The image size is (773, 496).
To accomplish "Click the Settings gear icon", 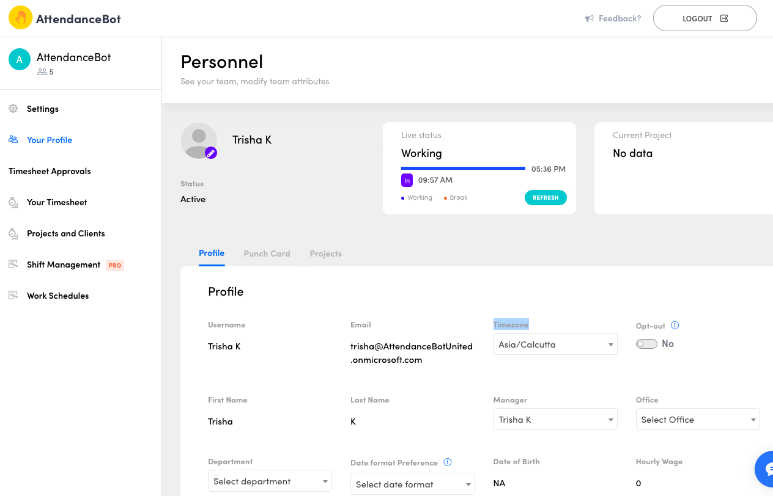I will [13, 108].
